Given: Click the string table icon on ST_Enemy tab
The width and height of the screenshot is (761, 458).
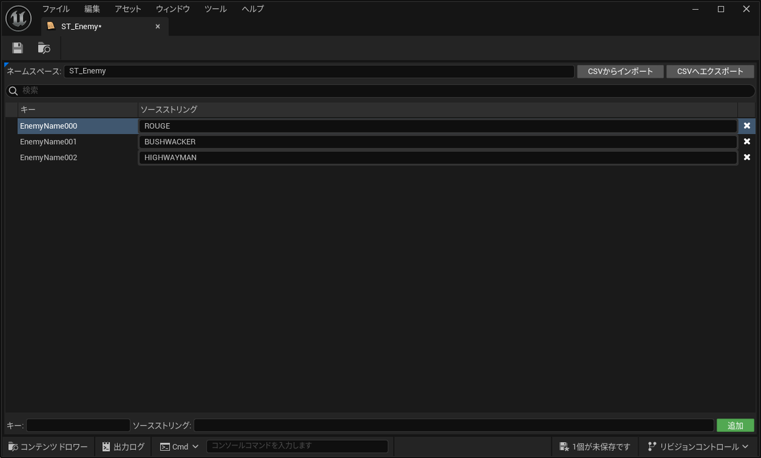Looking at the screenshot, I should pos(51,26).
